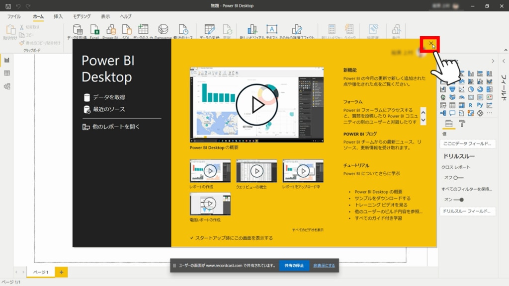Open the Insert ribbon tab
The height and width of the screenshot is (286, 509).
coord(58,16)
